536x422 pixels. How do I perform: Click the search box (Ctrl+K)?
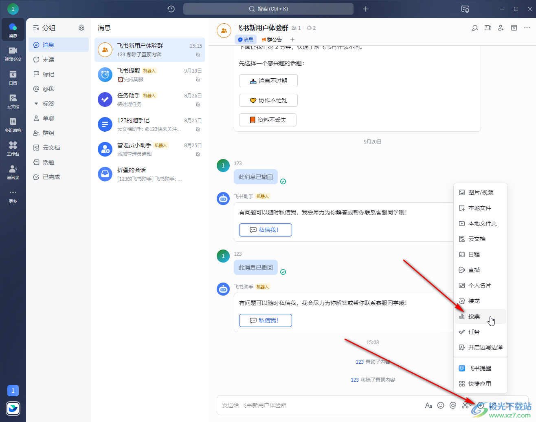(x=268, y=9)
